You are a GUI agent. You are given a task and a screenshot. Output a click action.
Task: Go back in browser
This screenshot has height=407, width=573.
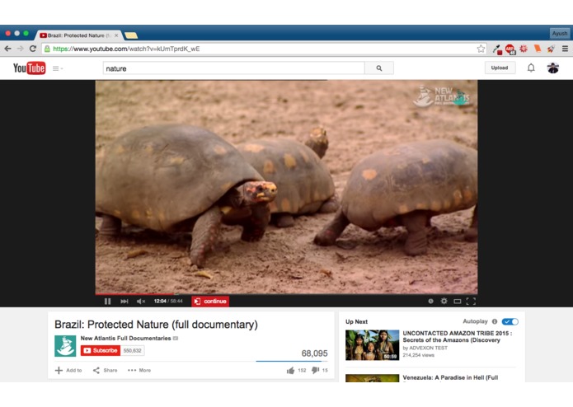[x=7, y=49]
